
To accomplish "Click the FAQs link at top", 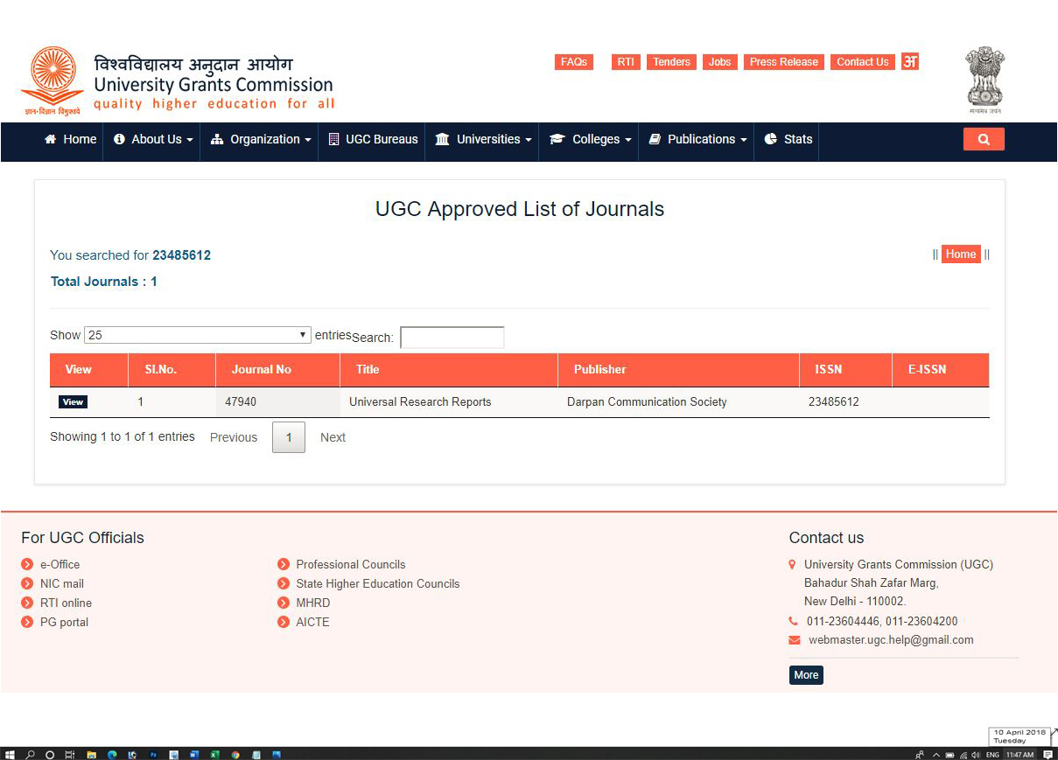I will tap(574, 62).
